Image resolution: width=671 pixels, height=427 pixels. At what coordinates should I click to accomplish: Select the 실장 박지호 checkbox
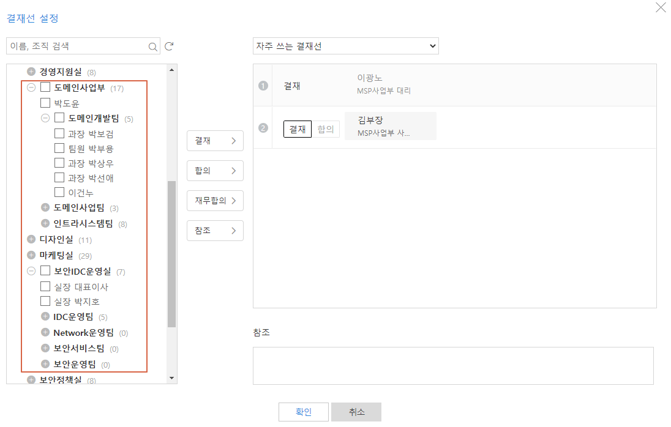pos(45,301)
